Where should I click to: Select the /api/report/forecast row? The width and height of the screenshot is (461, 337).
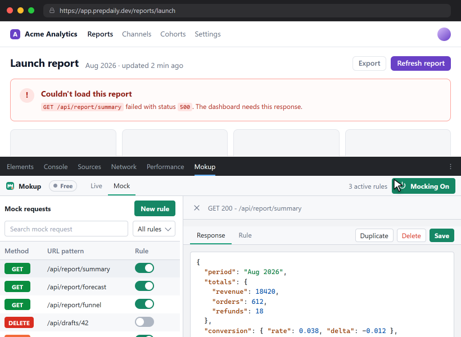[90, 287]
